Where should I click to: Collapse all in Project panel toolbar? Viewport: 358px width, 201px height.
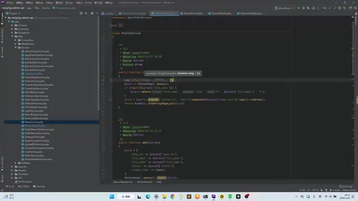coord(86,13)
